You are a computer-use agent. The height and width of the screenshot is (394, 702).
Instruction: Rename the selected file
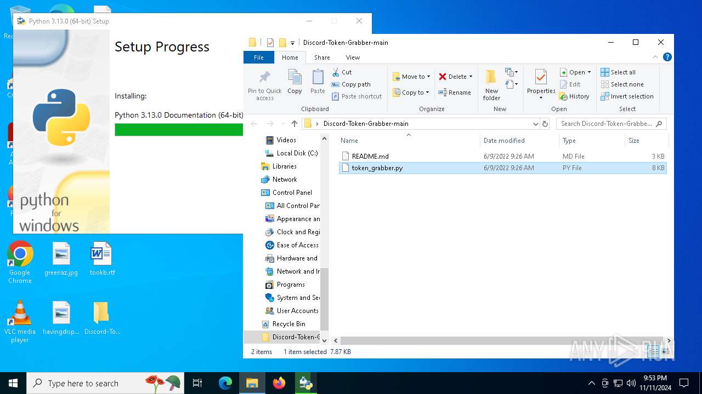(455, 92)
